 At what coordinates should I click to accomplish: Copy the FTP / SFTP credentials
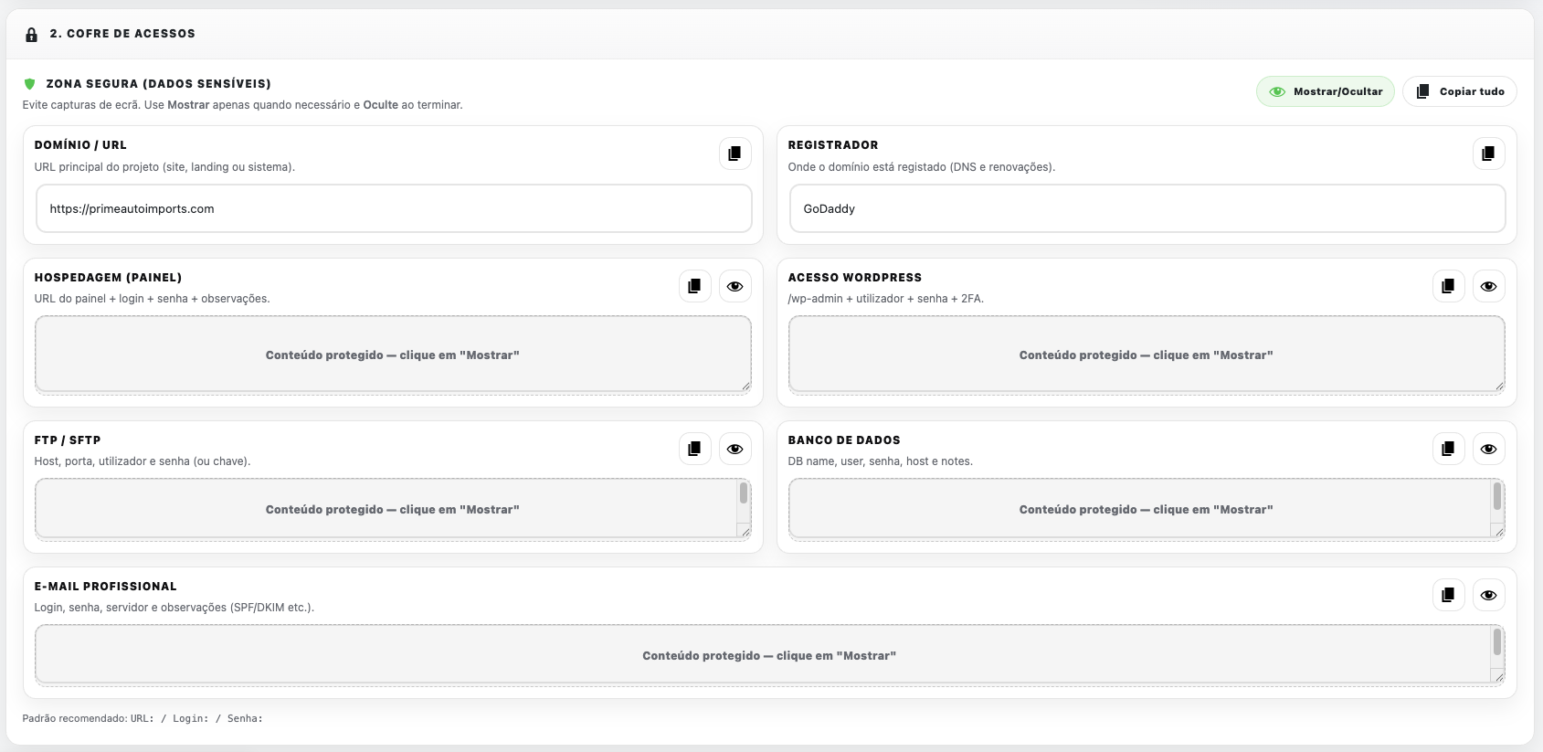(694, 449)
